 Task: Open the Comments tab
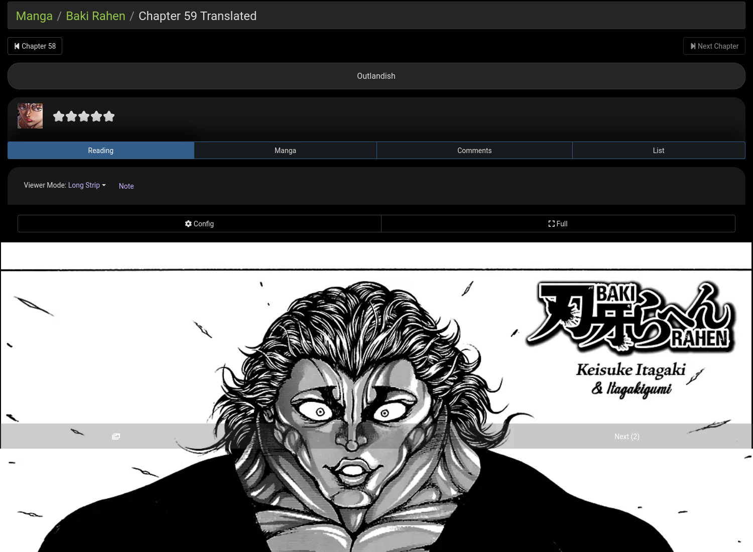click(x=474, y=151)
